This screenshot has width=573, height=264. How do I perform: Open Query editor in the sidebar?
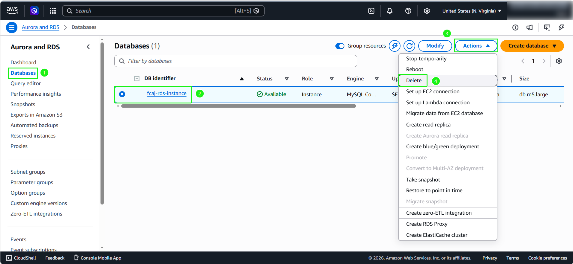pyautogui.click(x=25, y=83)
